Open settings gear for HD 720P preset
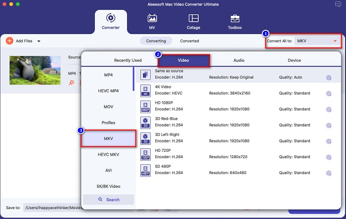This screenshot has height=219, width=346. pyautogui.click(x=329, y=157)
